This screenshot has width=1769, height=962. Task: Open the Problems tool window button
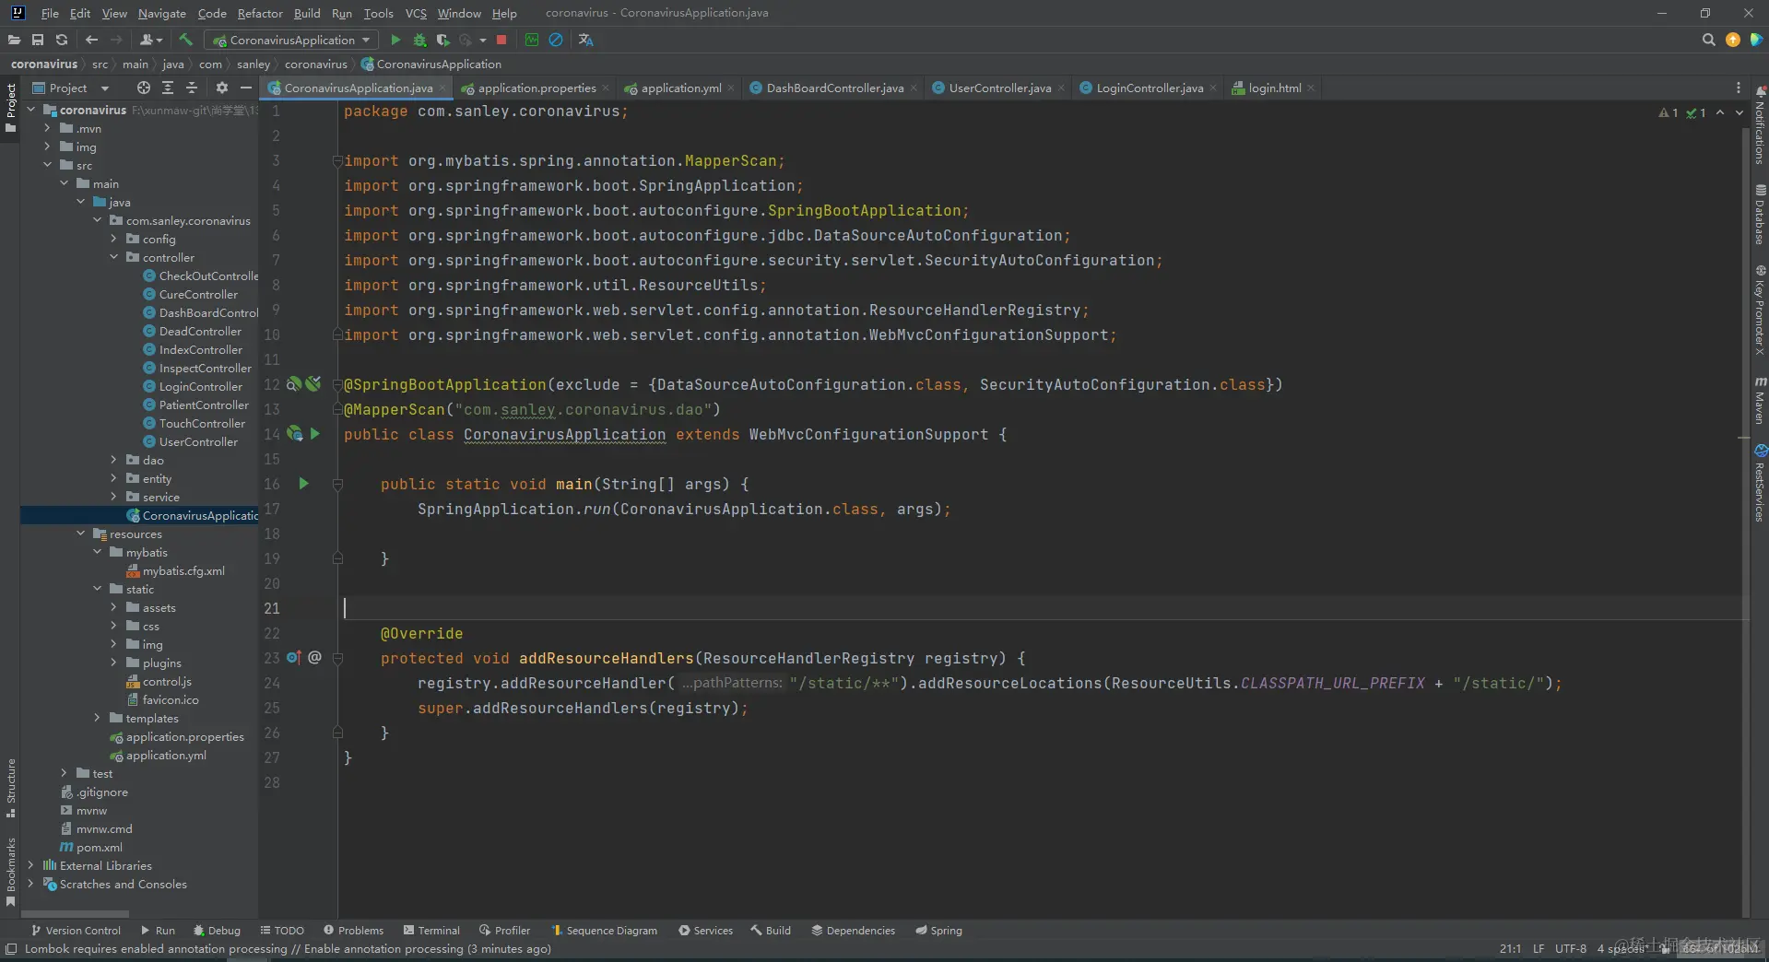click(353, 931)
